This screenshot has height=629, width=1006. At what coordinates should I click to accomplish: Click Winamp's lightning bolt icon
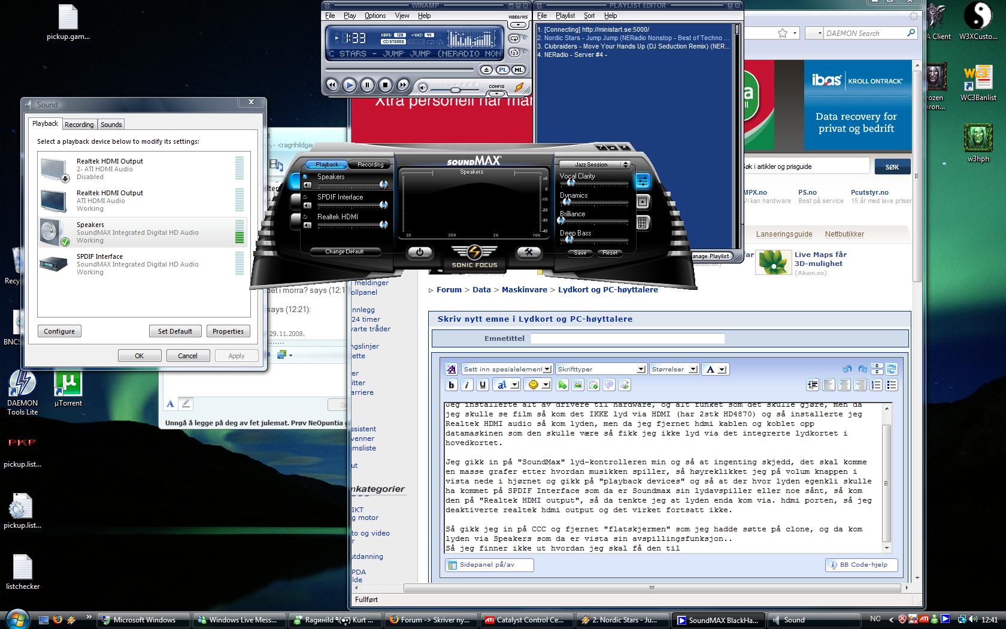[x=520, y=87]
